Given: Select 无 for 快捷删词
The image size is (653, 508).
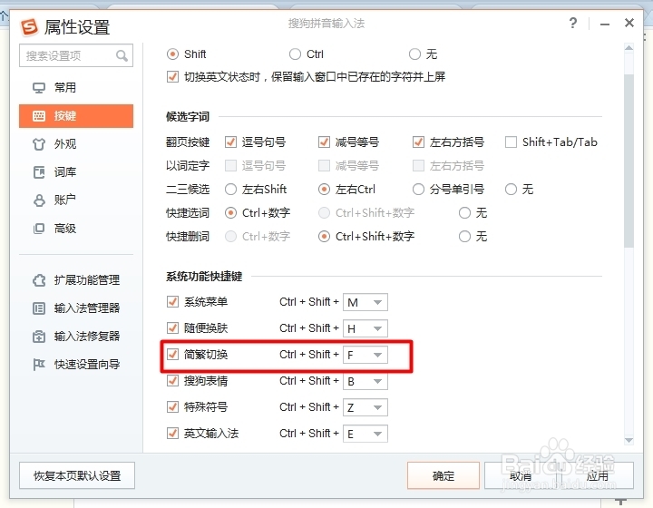Looking at the screenshot, I should 464,237.
